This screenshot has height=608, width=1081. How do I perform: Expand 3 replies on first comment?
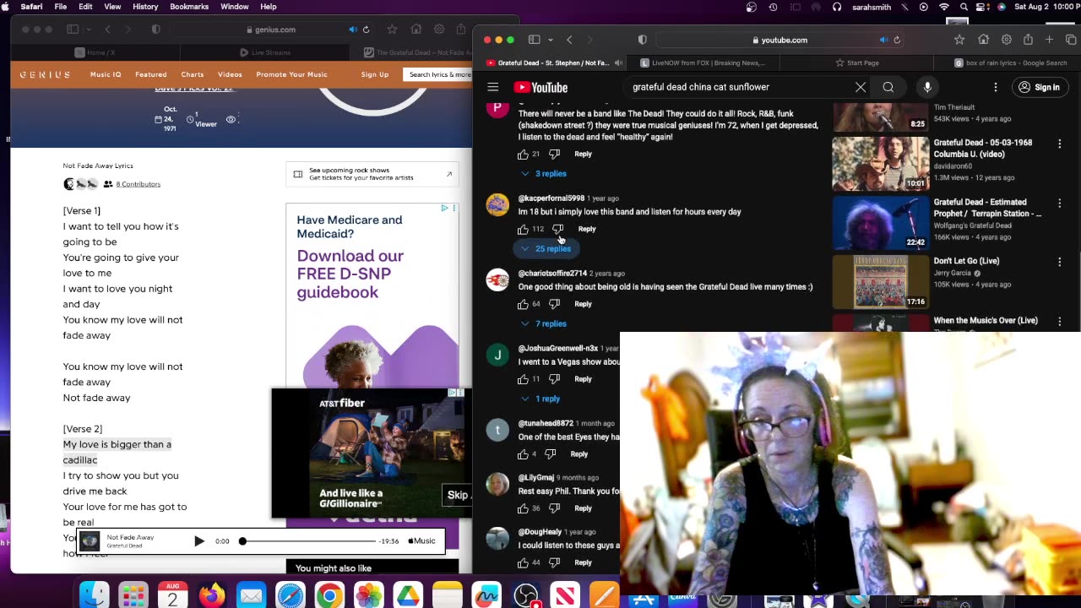(543, 173)
